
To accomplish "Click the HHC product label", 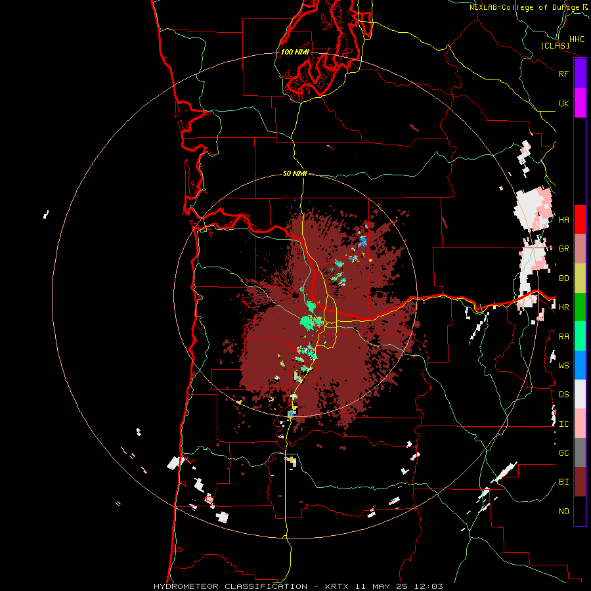I will point(577,39).
